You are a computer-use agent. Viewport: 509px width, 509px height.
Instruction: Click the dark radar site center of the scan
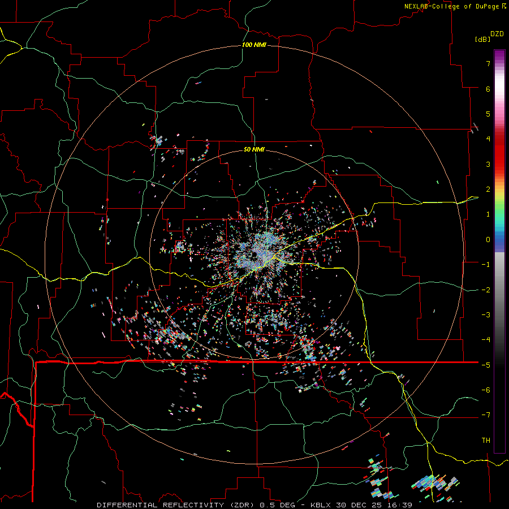coord(254,255)
